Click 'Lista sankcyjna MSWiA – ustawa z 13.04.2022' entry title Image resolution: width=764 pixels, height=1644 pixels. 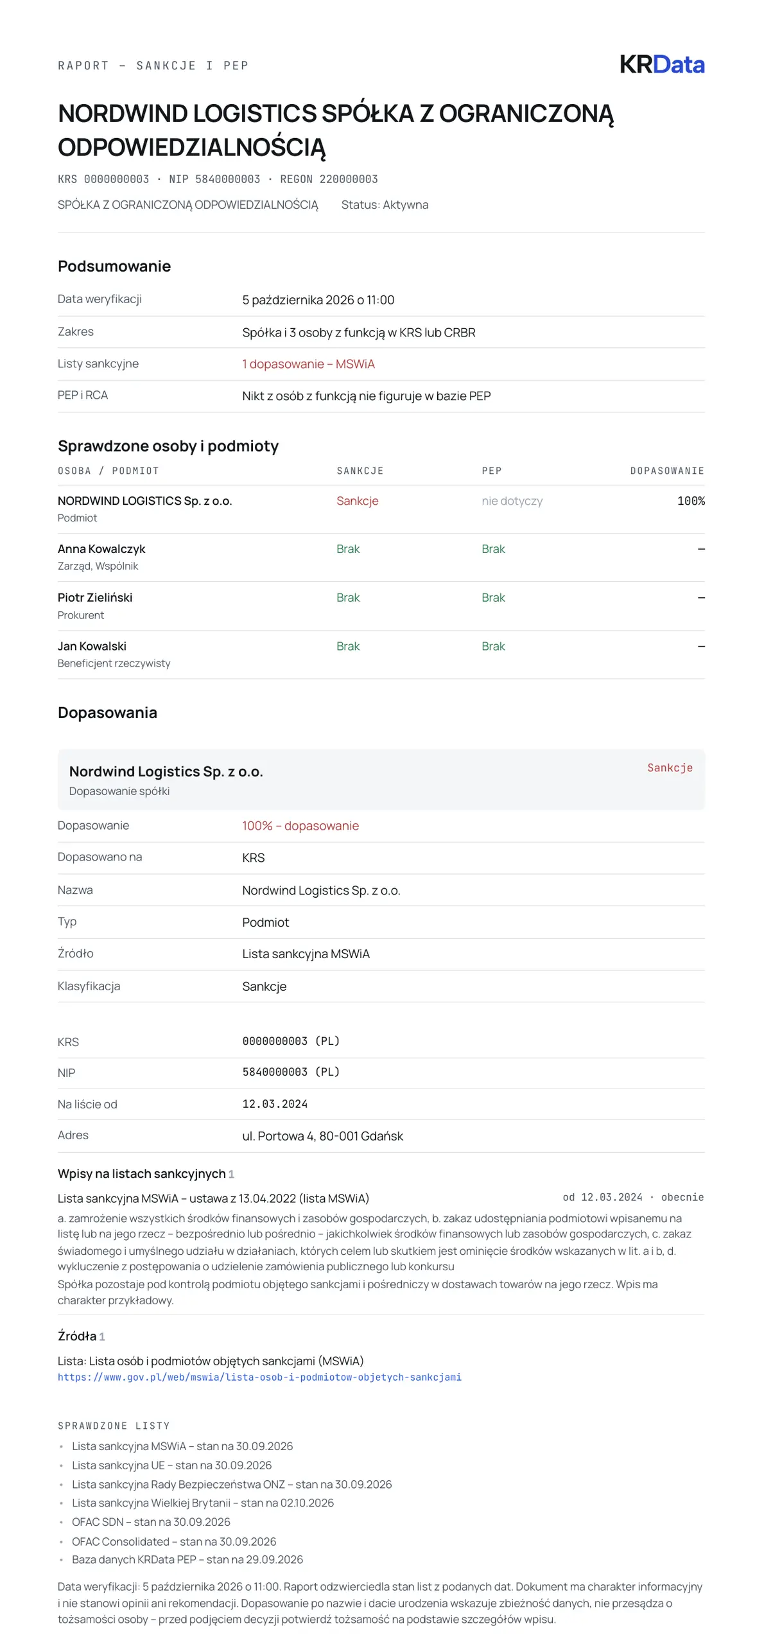pos(213,1198)
